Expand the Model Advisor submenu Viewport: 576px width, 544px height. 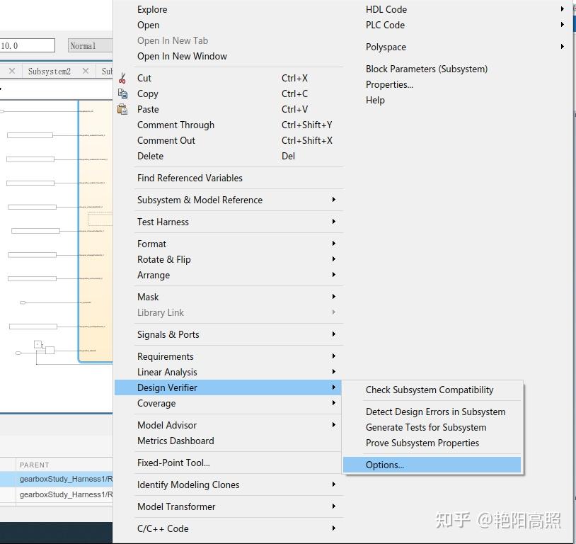tap(333, 425)
